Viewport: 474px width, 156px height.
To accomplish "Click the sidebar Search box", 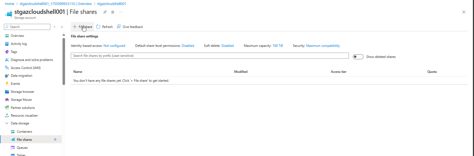I will [x=27, y=27].
